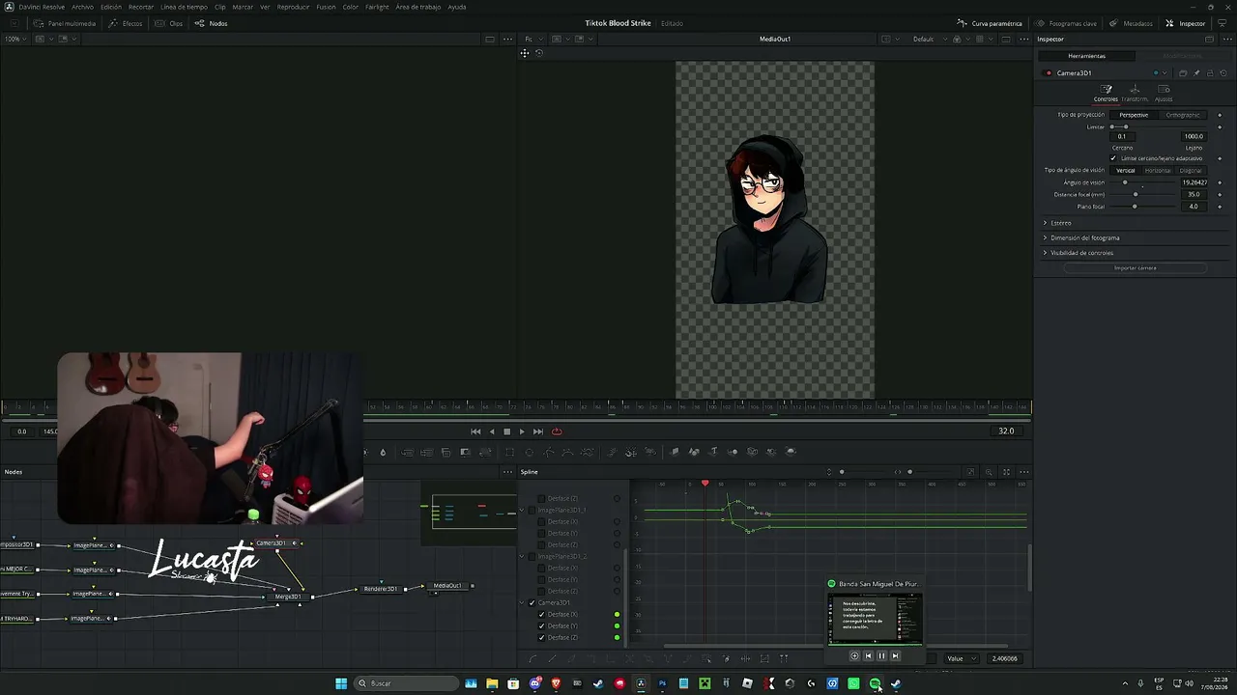The height and width of the screenshot is (695, 1237).
Task: Open the Efectos panel
Action: pos(126,23)
